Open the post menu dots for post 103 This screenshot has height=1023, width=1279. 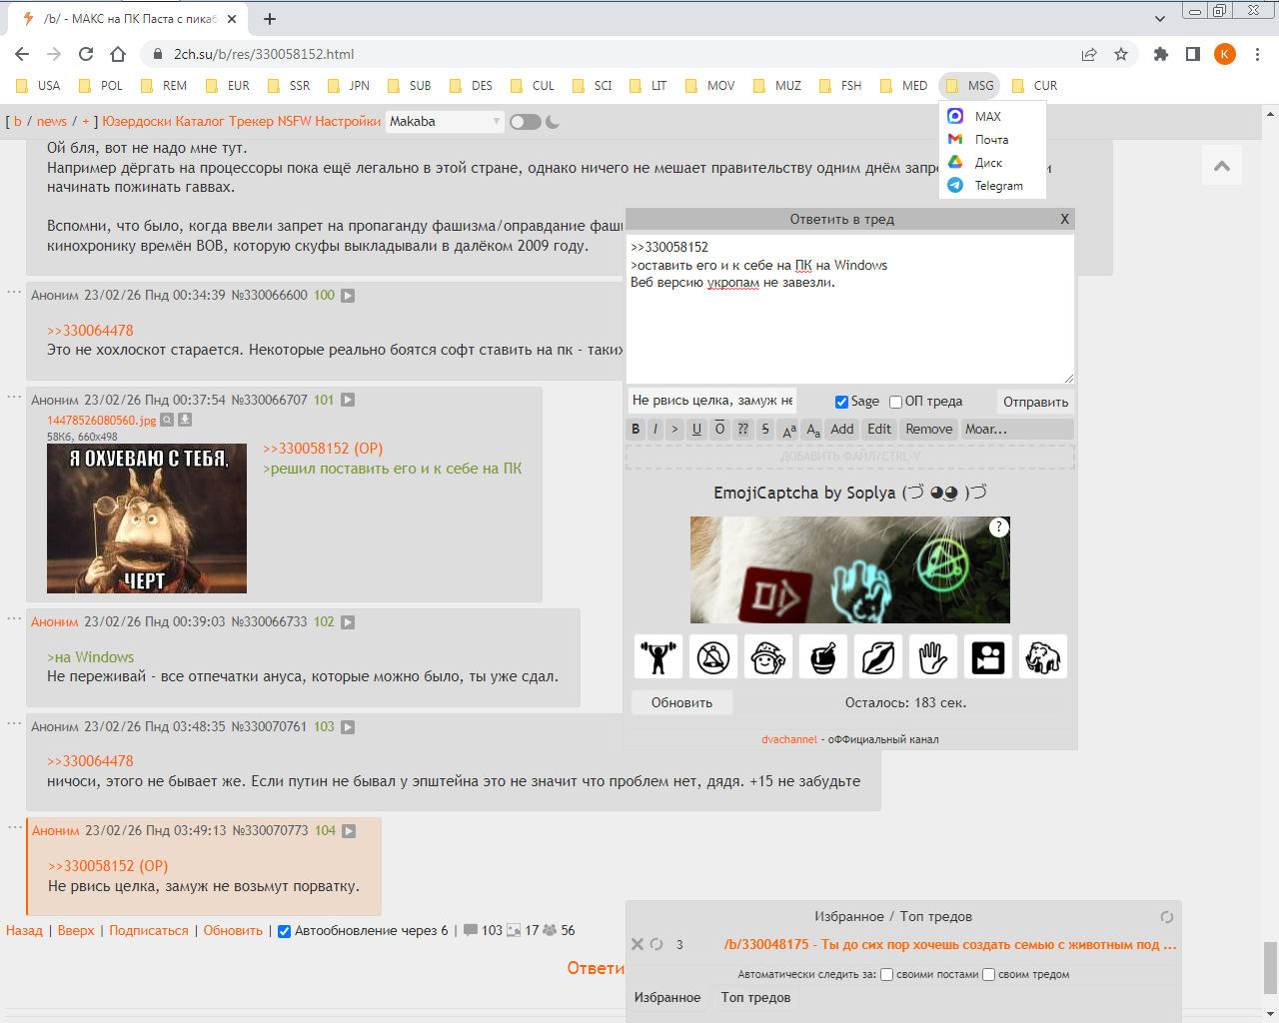tap(14, 723)
